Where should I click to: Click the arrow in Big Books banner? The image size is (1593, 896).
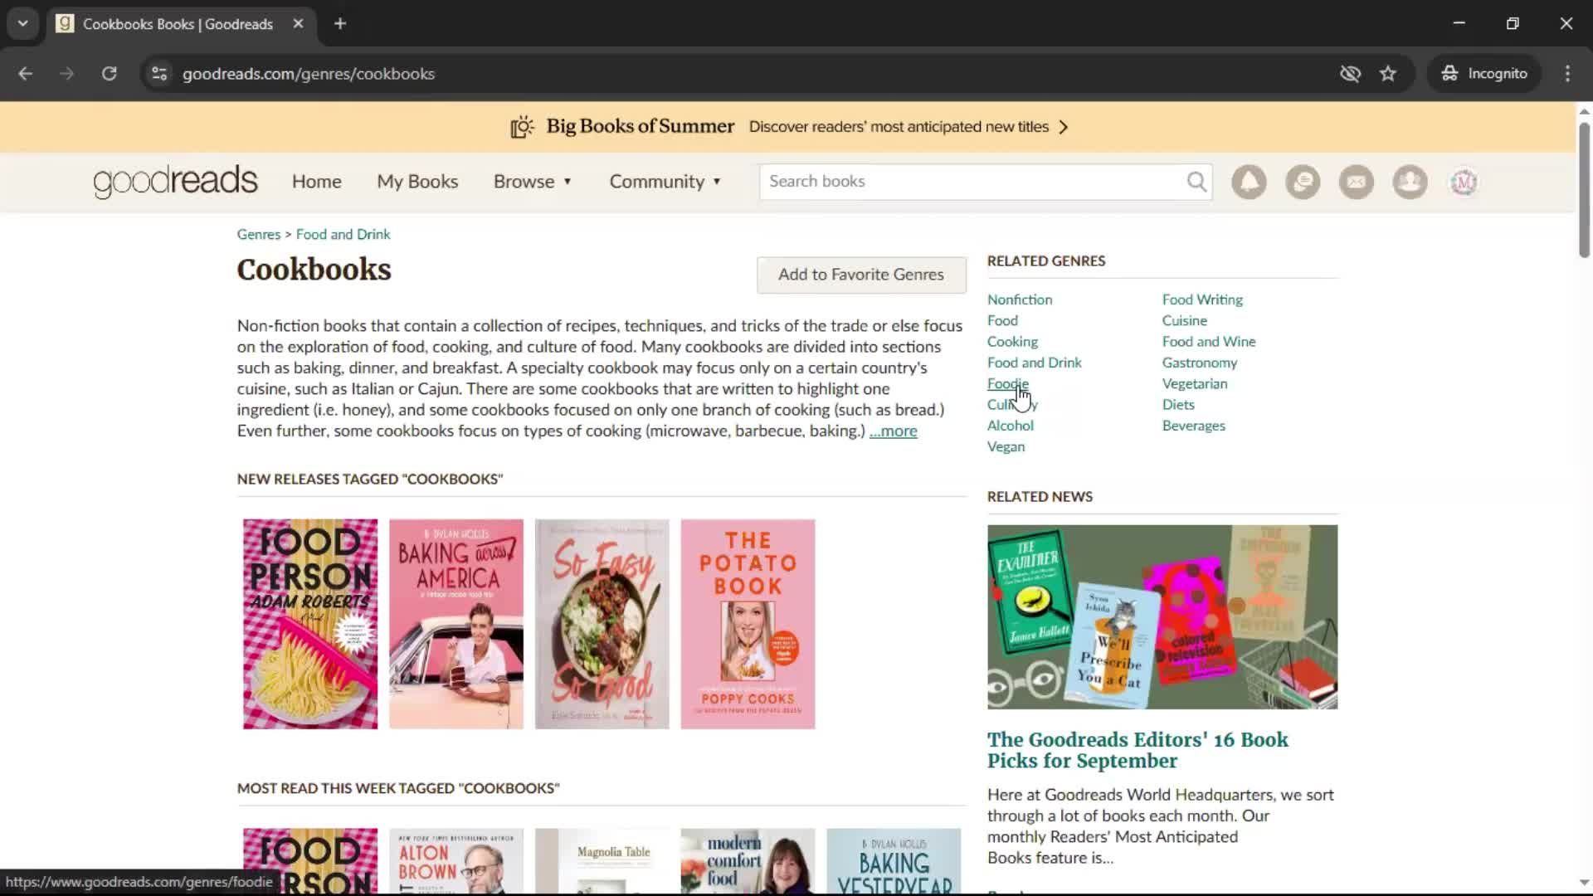coord(1064,127)
